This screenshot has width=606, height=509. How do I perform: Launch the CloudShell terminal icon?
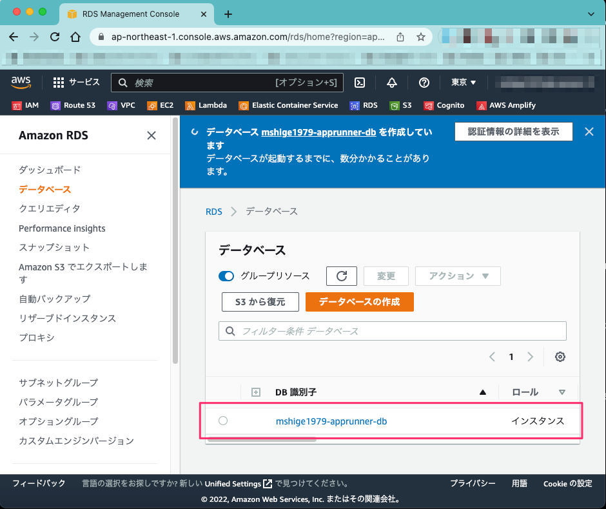pos(360,83)
